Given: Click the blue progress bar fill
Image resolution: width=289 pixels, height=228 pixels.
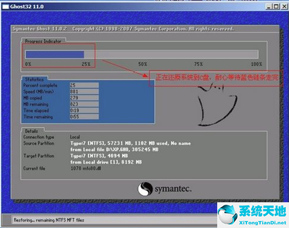Looking at the screenshot, I should point(55,54).
